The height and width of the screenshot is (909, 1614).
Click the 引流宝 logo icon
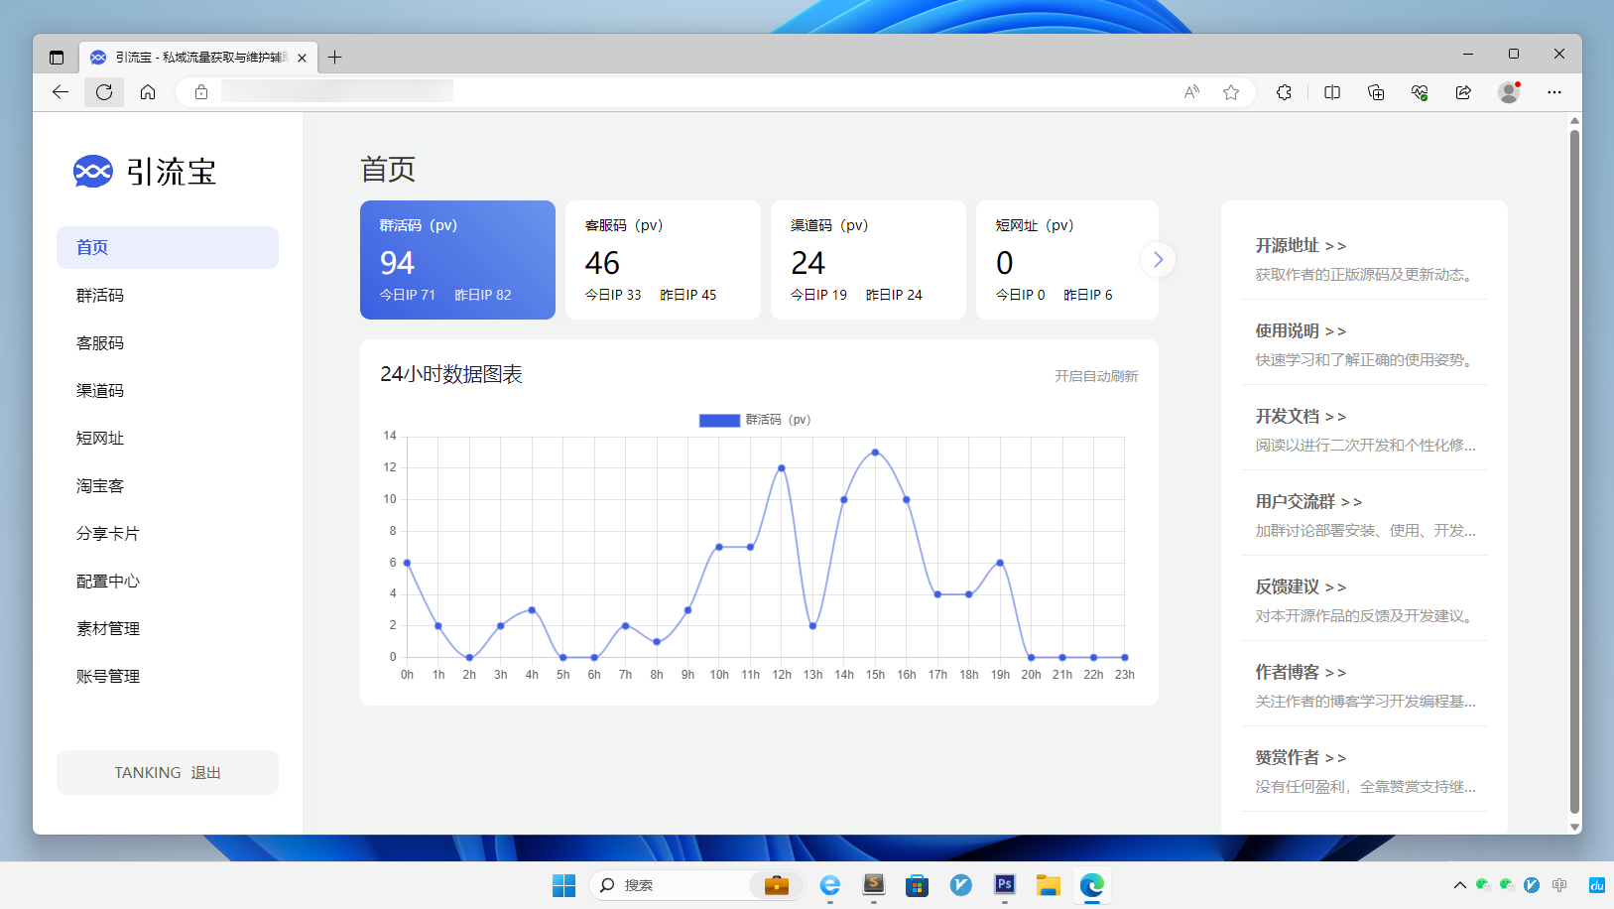pos(92,171)
